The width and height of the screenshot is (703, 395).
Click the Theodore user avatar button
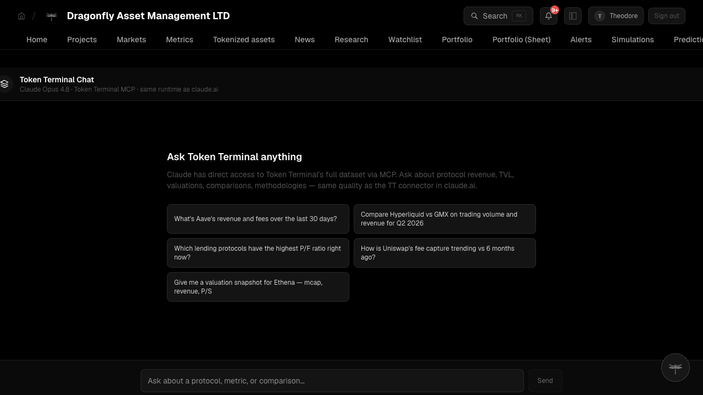coord(616,16)
